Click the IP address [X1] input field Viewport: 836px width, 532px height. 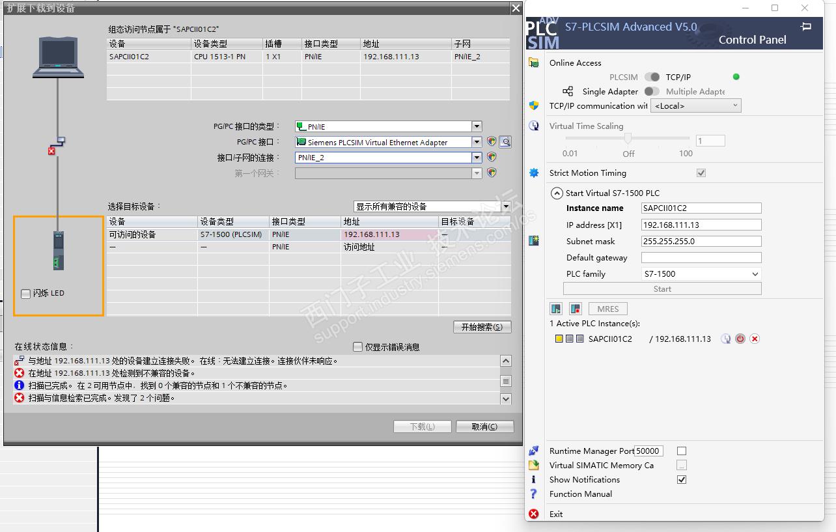pos(701,225)
